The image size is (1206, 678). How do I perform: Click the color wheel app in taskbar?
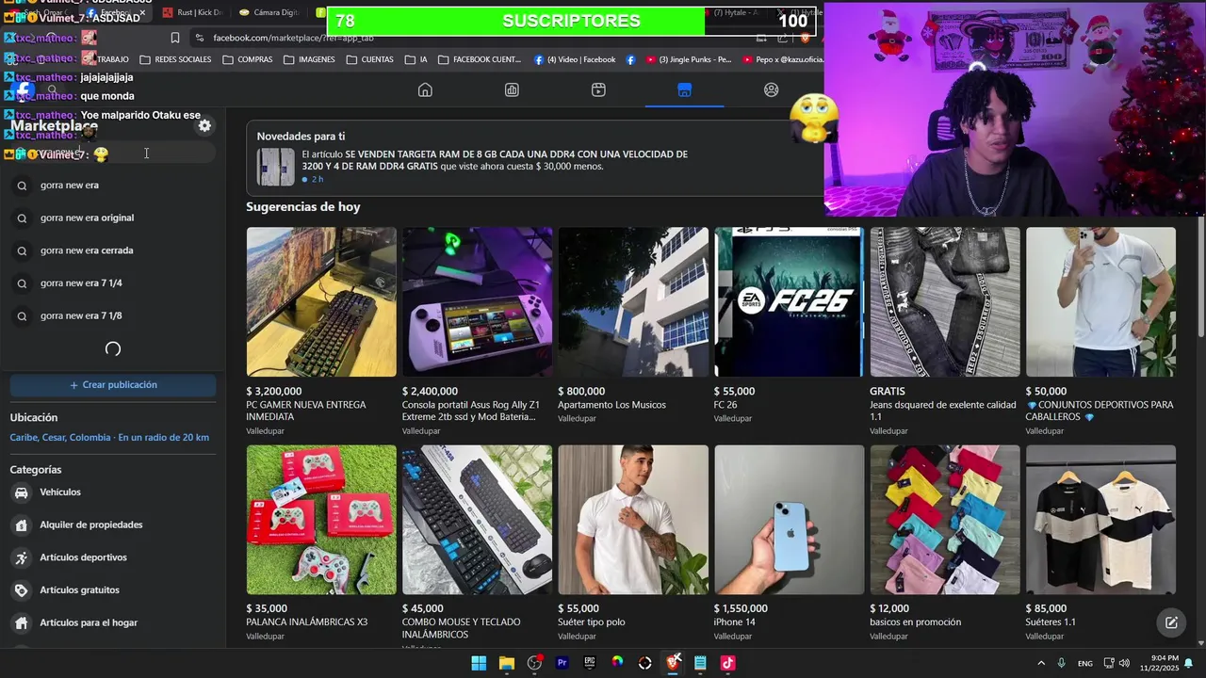(x=617, y=663)
